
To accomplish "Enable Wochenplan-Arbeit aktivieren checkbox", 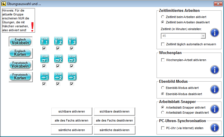I will [163, 60].
